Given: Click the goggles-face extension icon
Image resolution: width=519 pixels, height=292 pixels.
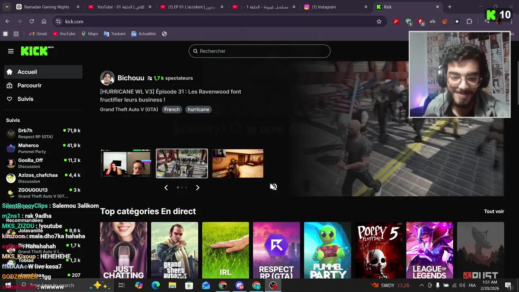Looking at the screenshot, I should tap(433, 21).
